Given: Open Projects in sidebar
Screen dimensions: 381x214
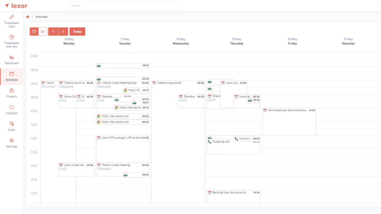Looking at the screenshot, I should tap(11, 93).
